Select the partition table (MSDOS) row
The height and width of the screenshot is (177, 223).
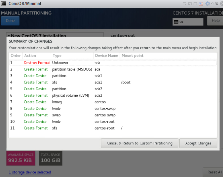point(113,69)
